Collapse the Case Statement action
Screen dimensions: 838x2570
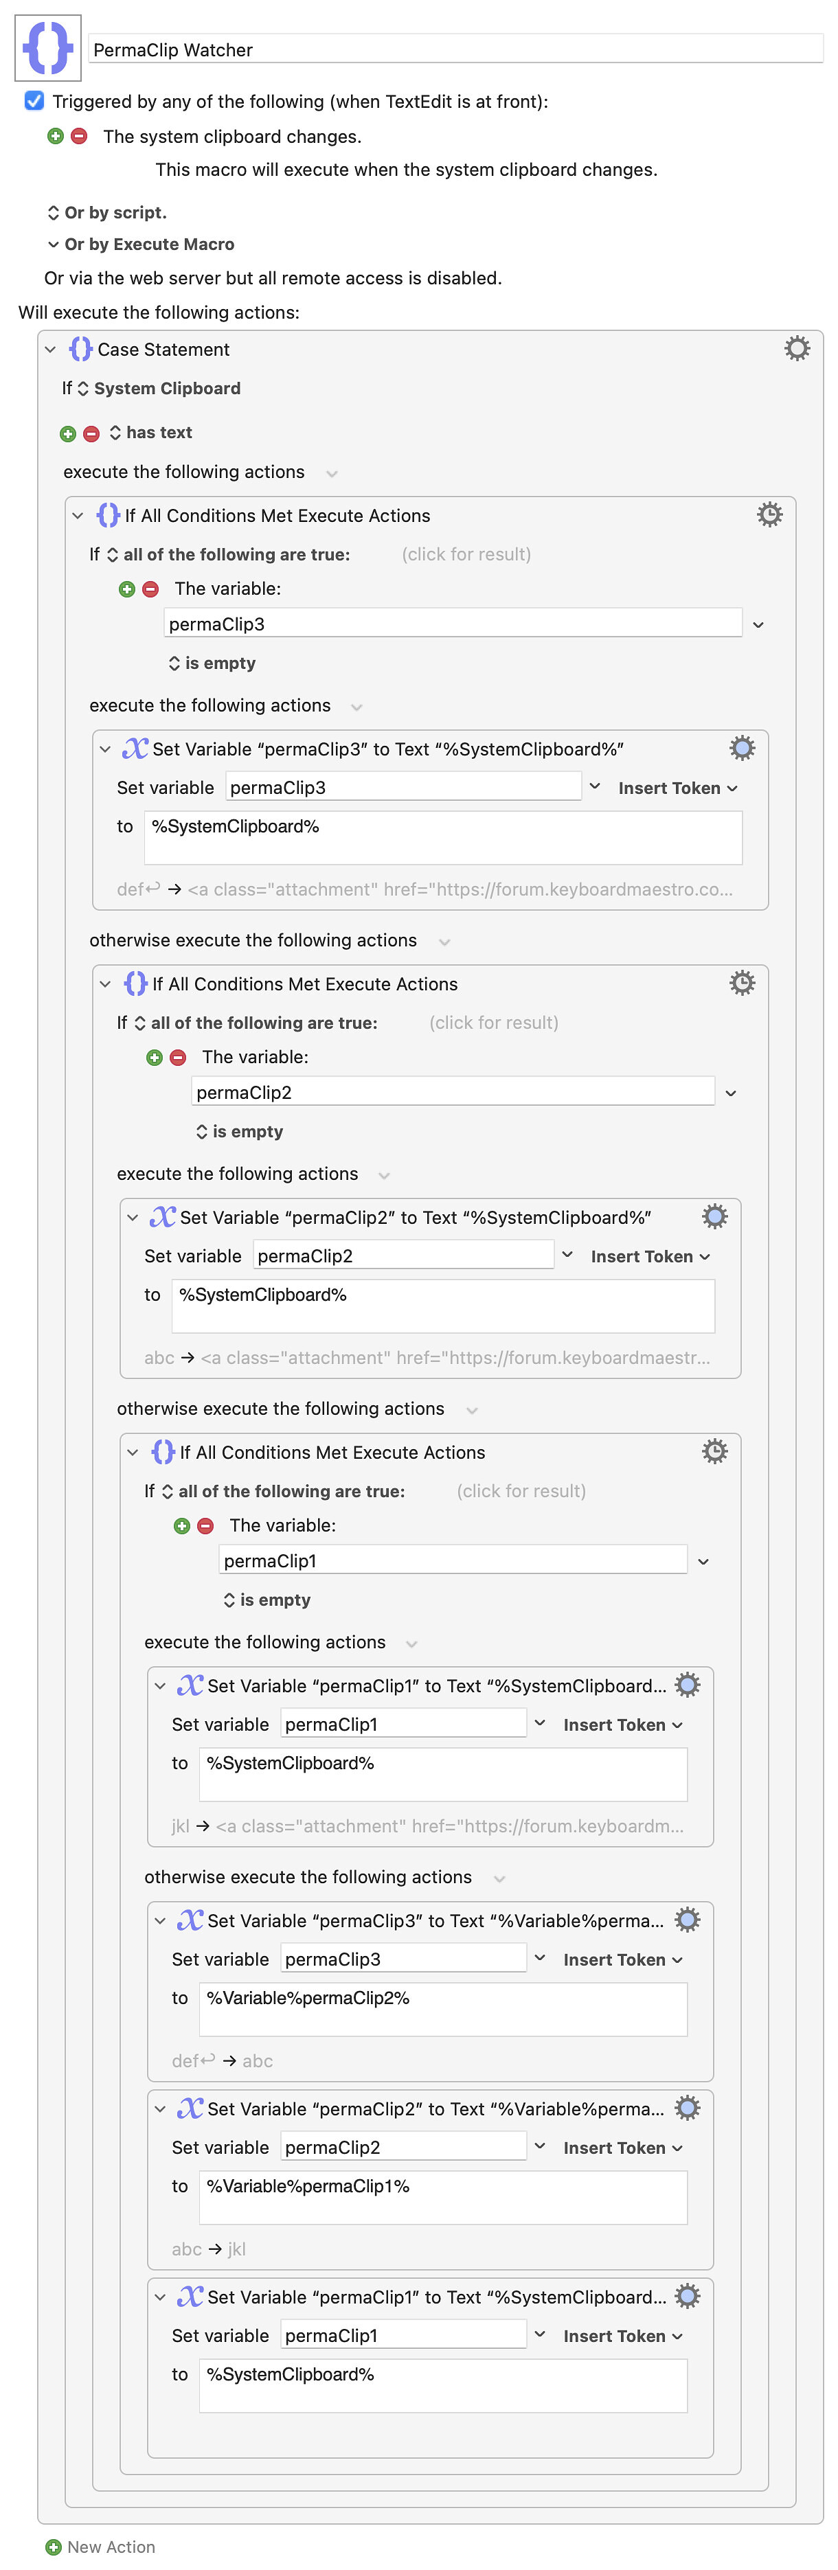50,349
